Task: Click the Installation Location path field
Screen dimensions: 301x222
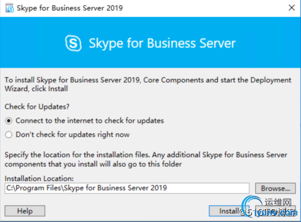Action: 127,188
